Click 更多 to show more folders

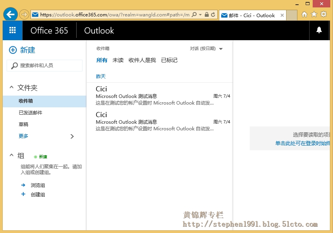tap(23, 136)
